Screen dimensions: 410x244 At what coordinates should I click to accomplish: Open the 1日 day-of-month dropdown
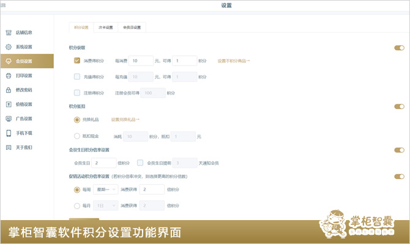point(106,205)
